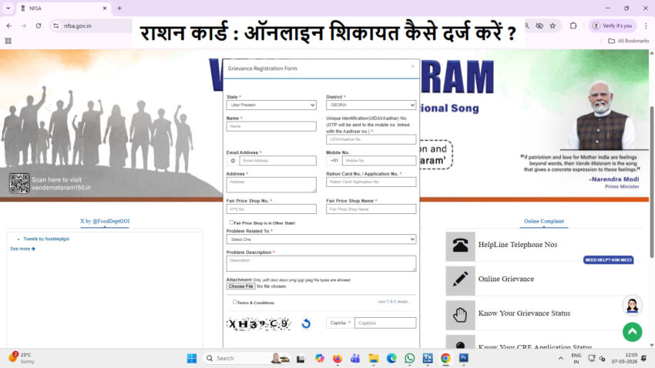
Task: Reload the nfsa.gov.in page
Action: click(39, 25)
